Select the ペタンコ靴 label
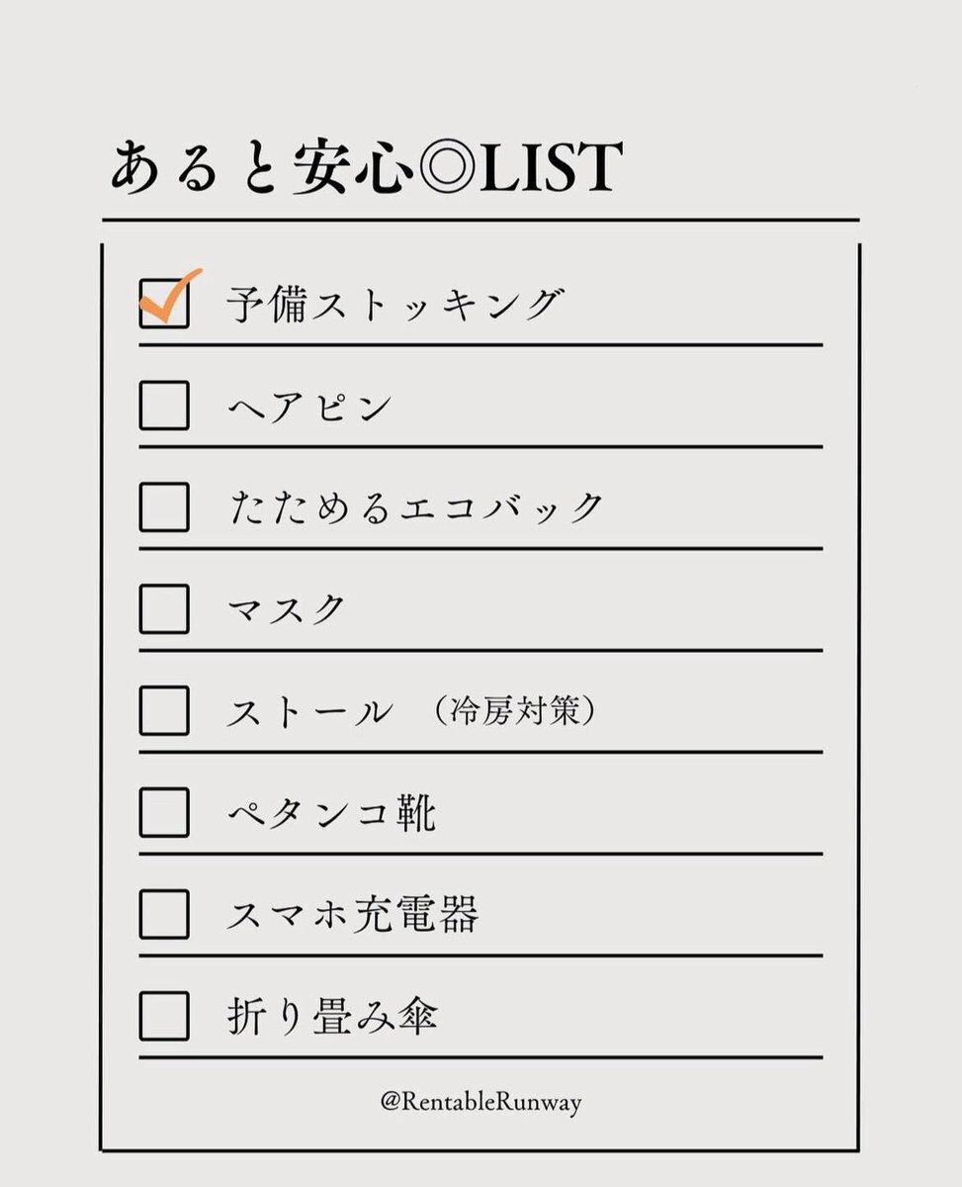 (x=331, y=813)
